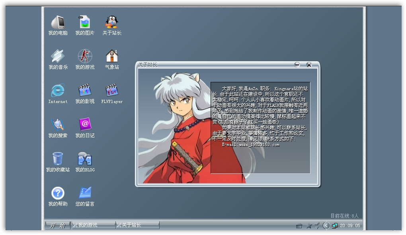This screenshot has width=406, height=235.
Task: Click the 开始 start button
Action: click(x=57, y=225)
